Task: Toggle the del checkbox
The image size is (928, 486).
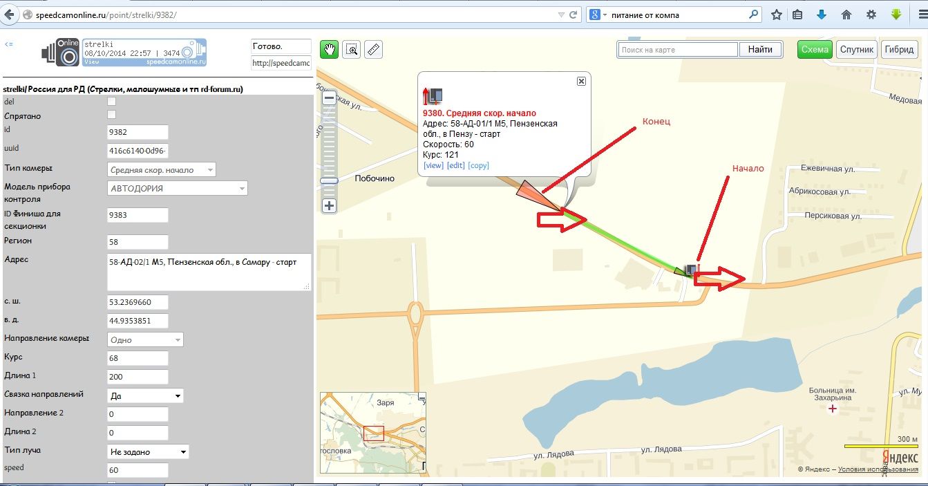Action: tap(112, 101)
